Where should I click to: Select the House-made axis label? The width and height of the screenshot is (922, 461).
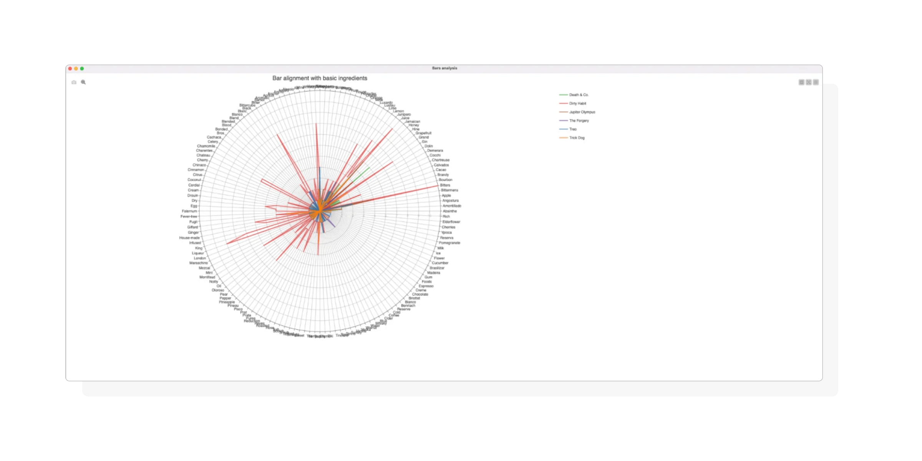[x=189, y=238]
